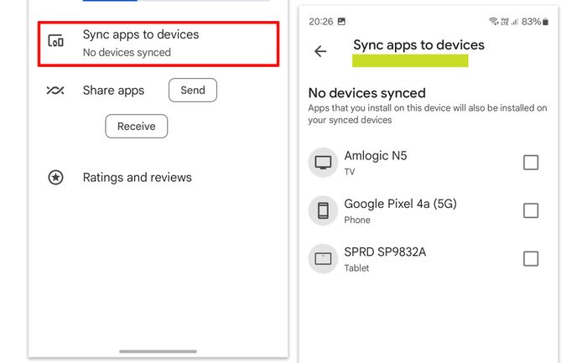Viewport: 587px width, 363px height.
Task: Open Sync apps to devices entry
Action: [158, 44]
